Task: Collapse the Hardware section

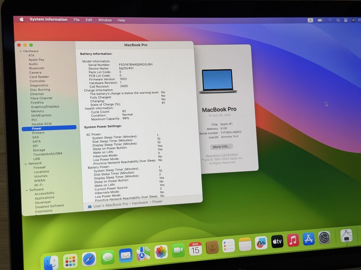Action: coord(21,51)
